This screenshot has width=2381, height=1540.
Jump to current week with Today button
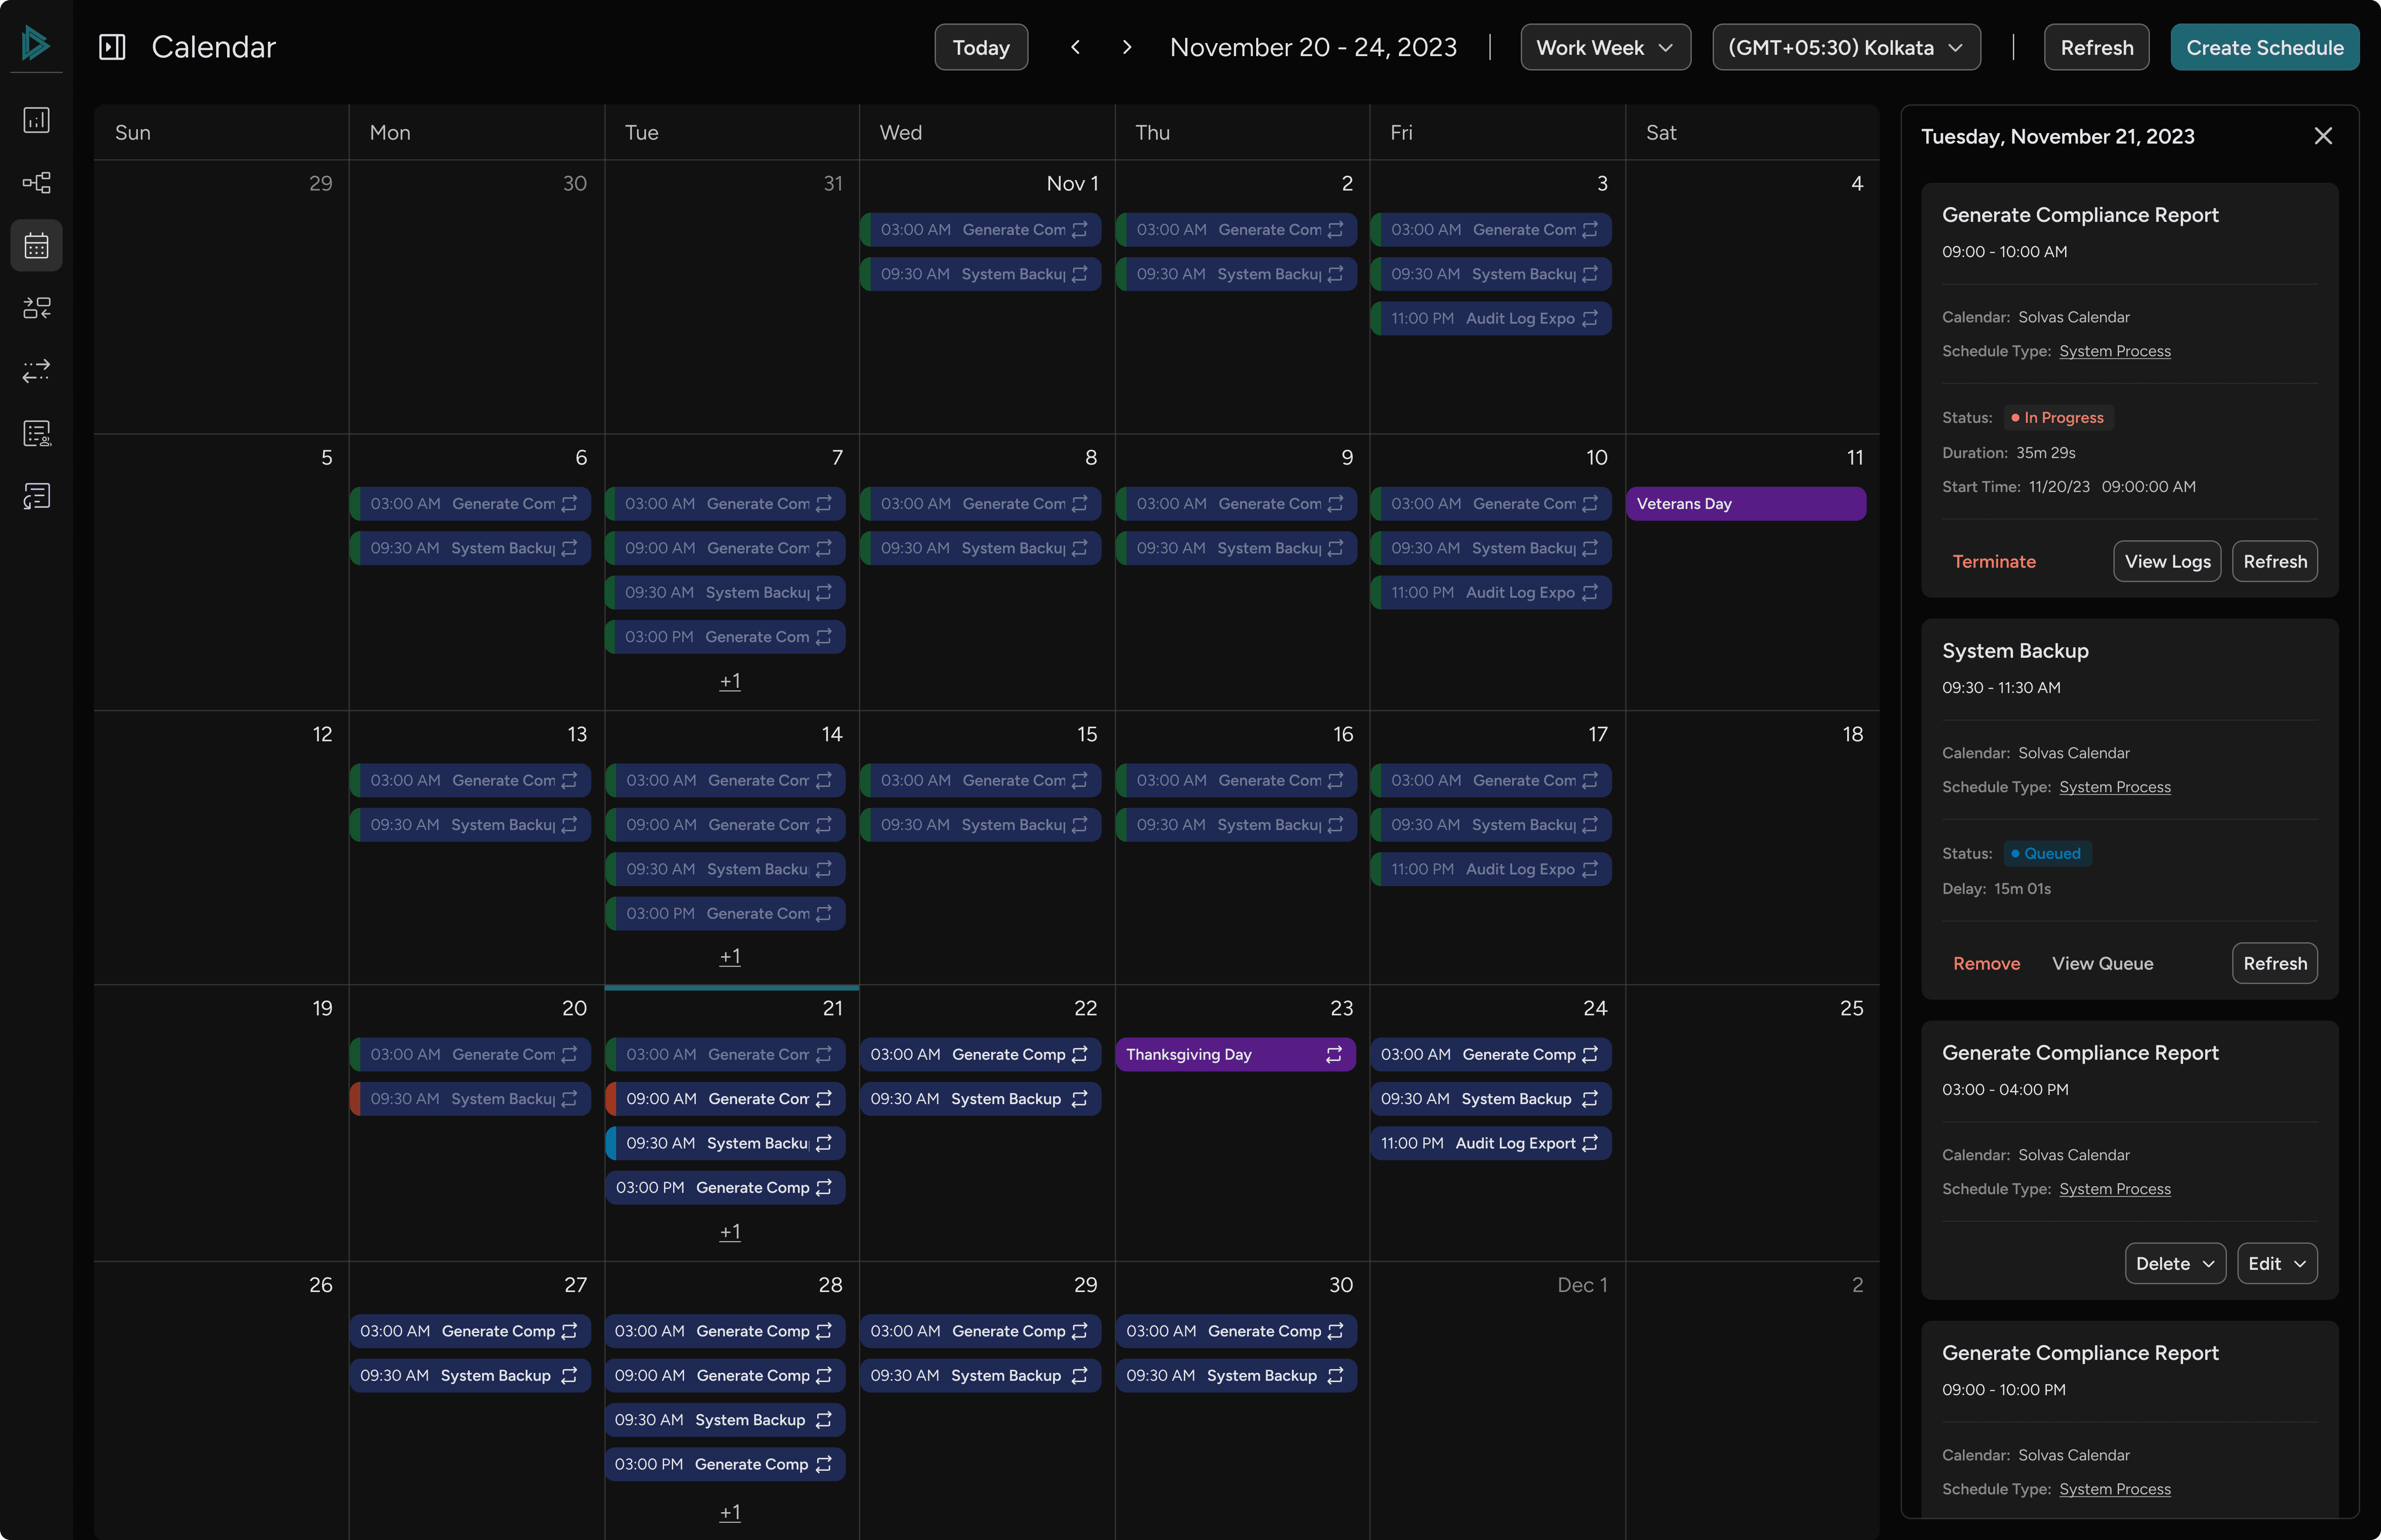[x=980, y=46]
